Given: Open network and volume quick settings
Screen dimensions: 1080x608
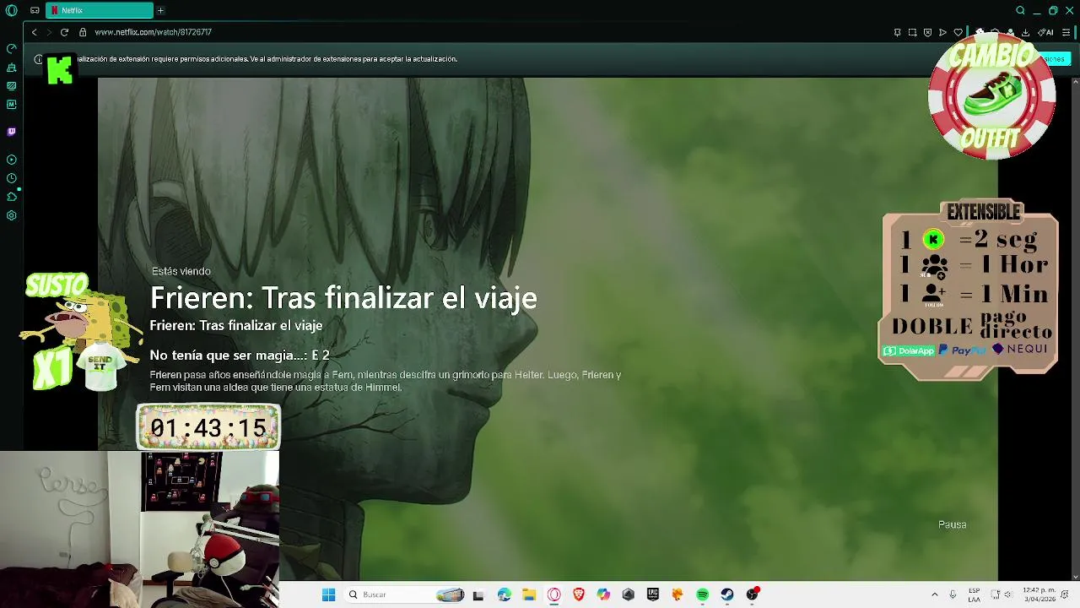Looking at the screenshot, I should 1001,594.
